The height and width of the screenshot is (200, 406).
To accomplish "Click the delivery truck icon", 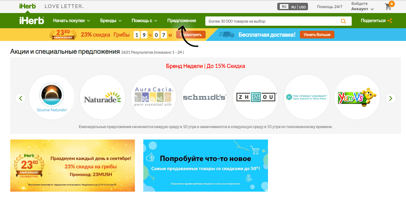I will [x=226, y=34].
